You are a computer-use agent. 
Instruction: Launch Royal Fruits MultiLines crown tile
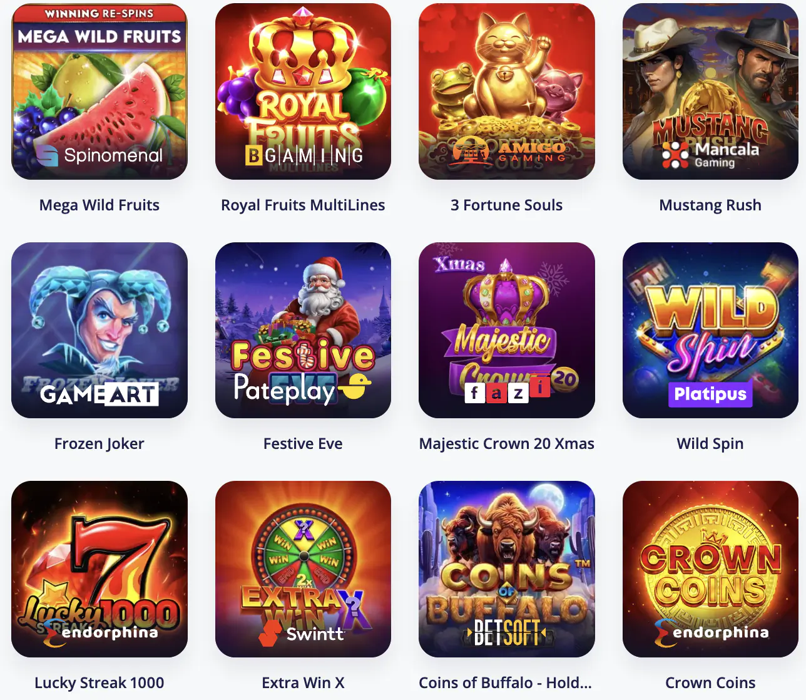303,91
